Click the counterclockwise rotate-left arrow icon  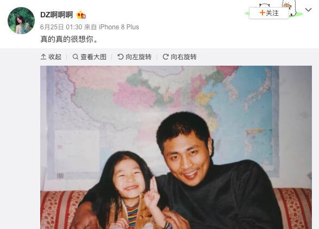pyautogui.click(x=121, y=57)
